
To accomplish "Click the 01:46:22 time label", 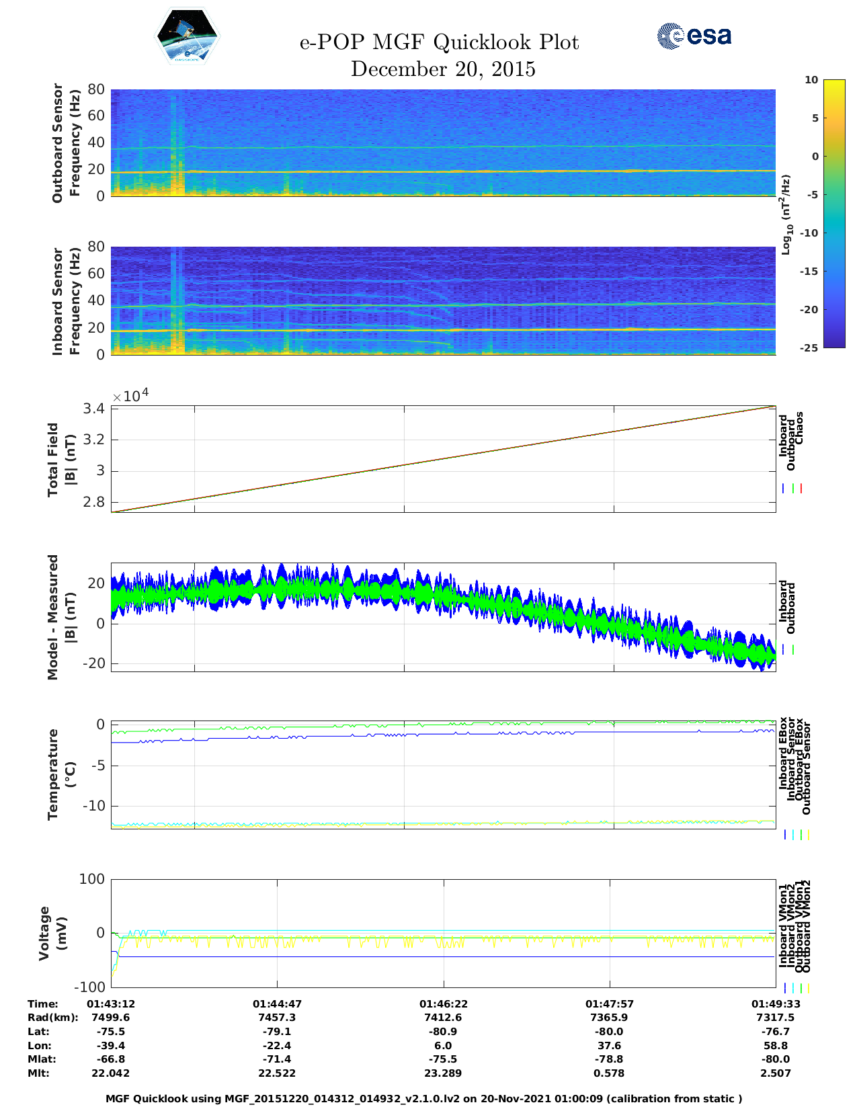I will [443, 1003].
